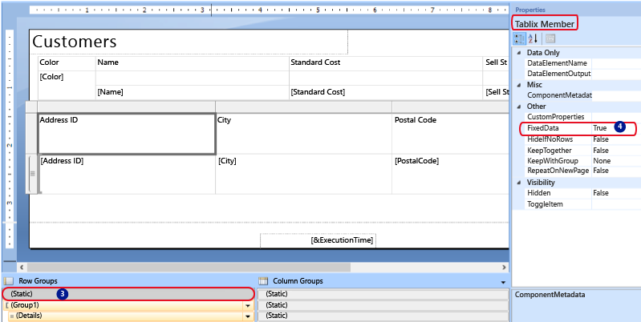This screenshot has height=322, width=641.
Task: Collapse the Misc property category
Action: 519,85
